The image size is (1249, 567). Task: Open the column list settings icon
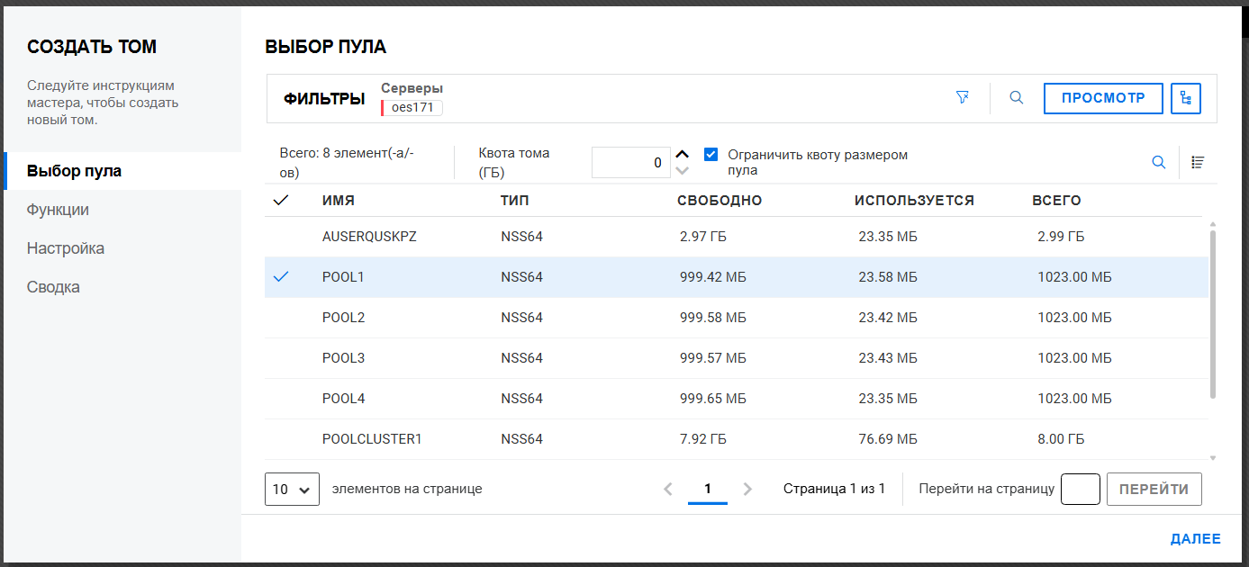coord(1198,162)
